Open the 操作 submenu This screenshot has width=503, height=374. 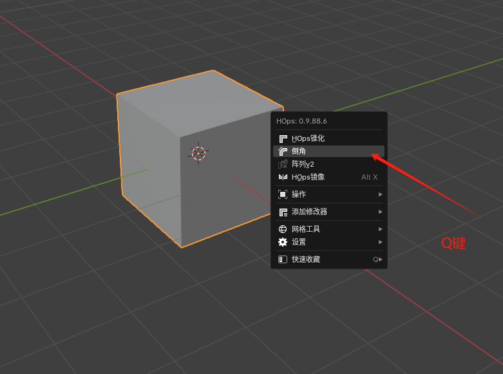329,194
